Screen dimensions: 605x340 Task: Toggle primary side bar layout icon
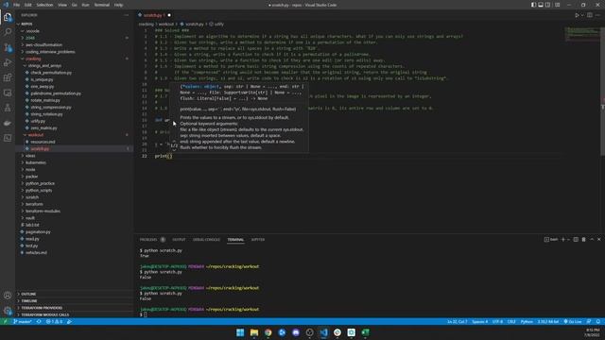point(533,5)
